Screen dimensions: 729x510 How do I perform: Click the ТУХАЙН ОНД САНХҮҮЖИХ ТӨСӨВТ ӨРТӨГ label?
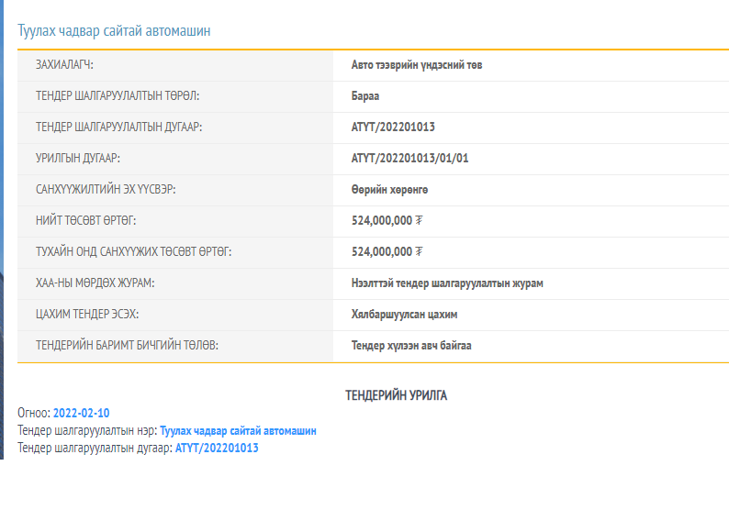coord(133,252)
